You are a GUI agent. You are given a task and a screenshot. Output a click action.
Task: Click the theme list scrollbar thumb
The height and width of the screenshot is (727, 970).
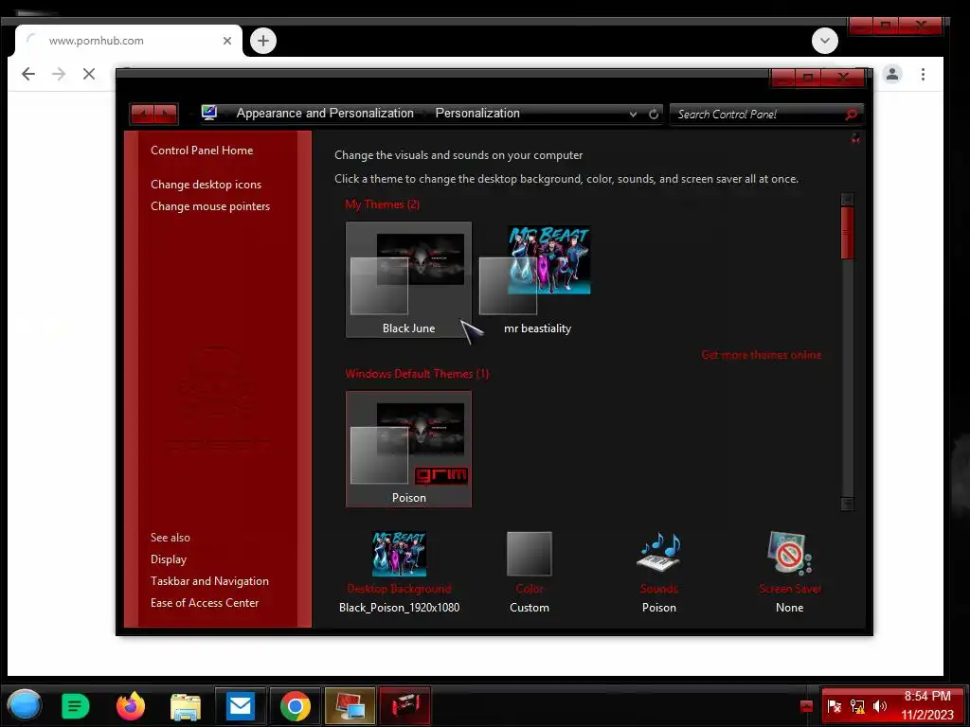click(x=848, y=233)
